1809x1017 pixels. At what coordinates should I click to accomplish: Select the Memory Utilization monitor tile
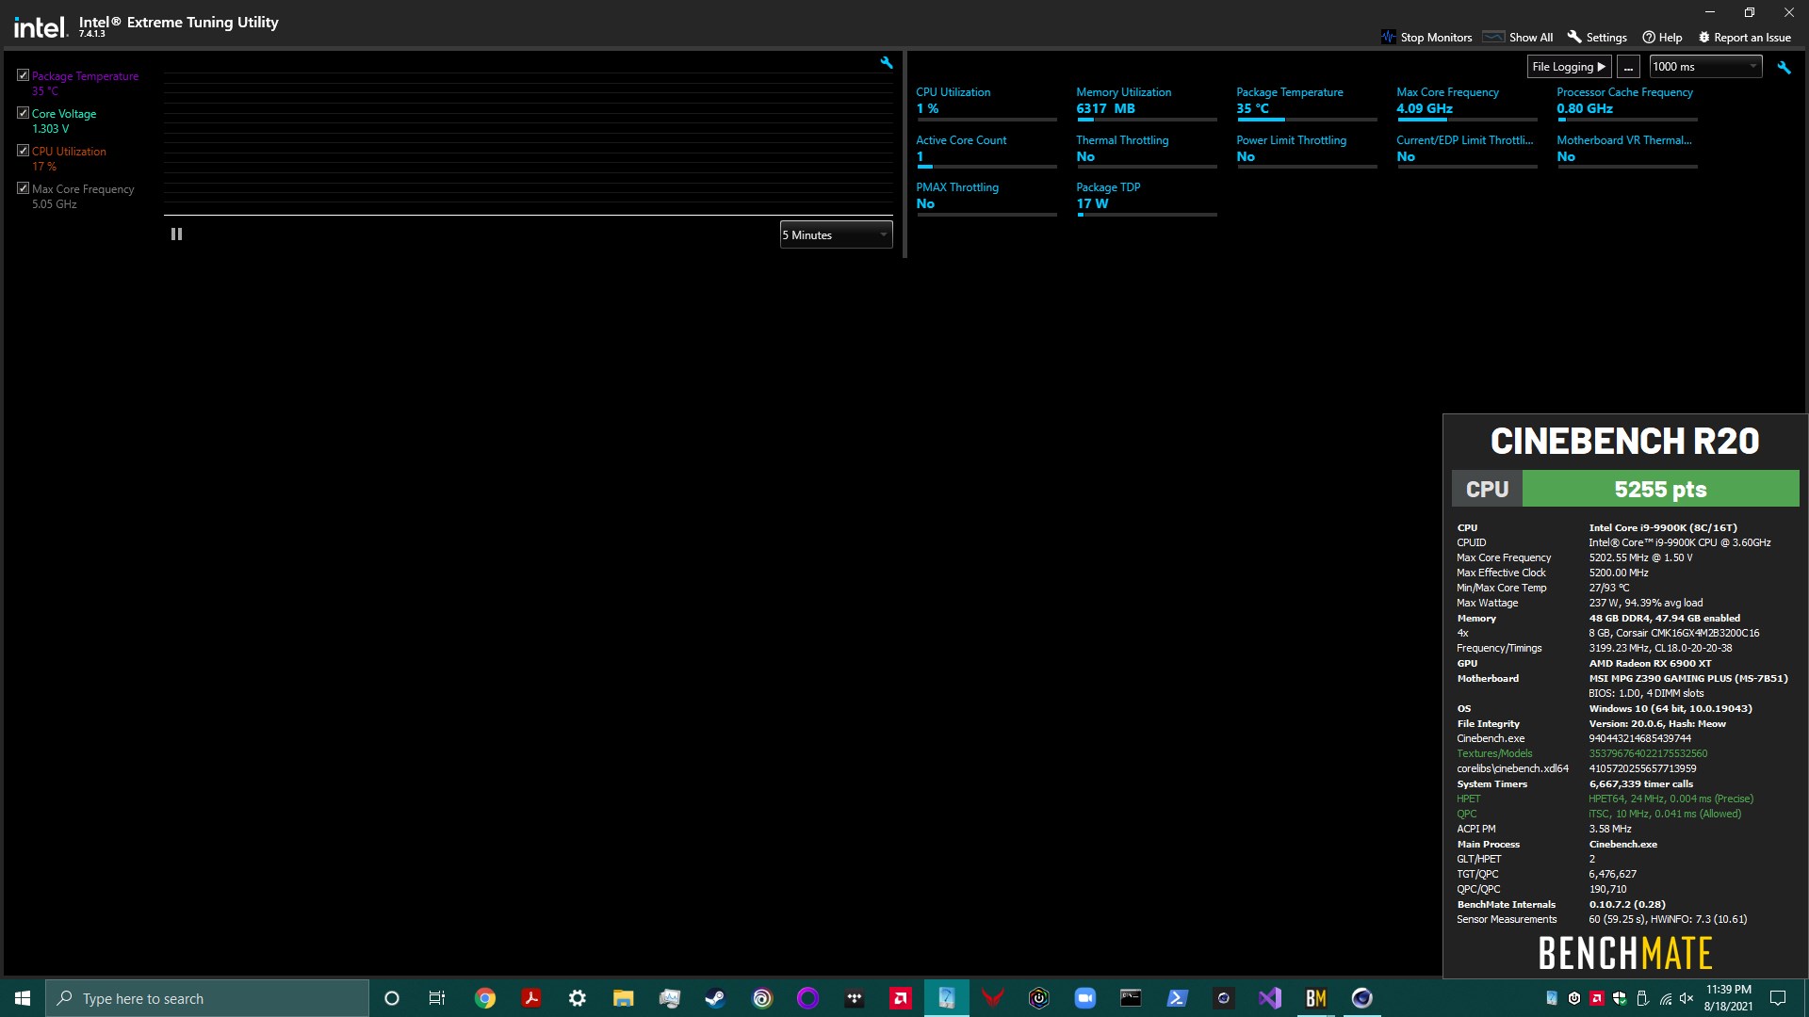coord(1147,104)
